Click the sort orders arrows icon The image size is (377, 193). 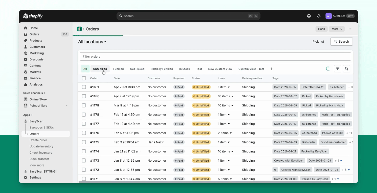point(347,69)
